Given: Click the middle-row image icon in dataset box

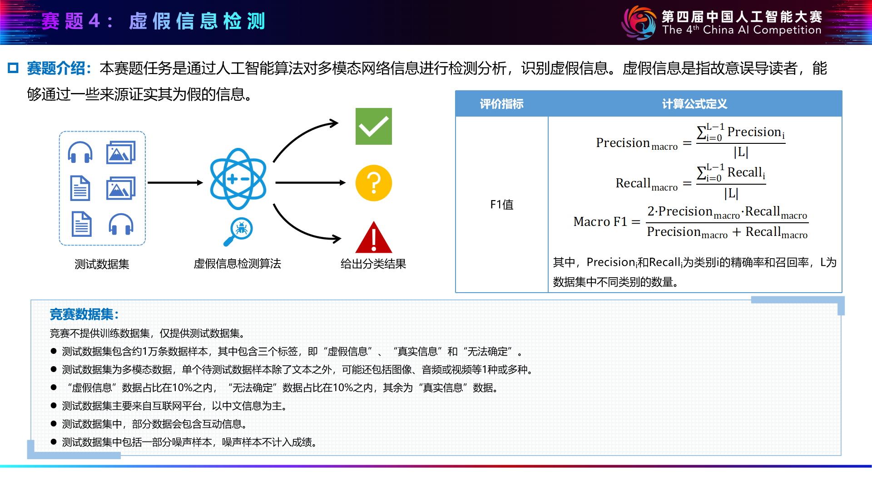Looking at the screenshot, I should click(121, 188).
